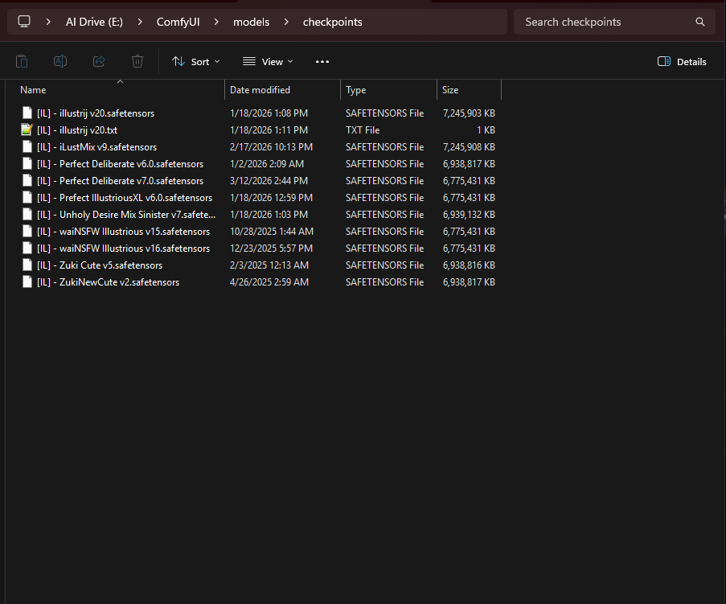Click size value 7,245,908 KB

pos(469,147)
